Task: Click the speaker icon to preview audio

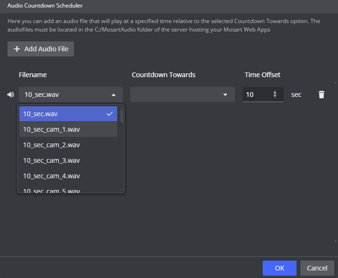Action: click(x=10, y=95)
